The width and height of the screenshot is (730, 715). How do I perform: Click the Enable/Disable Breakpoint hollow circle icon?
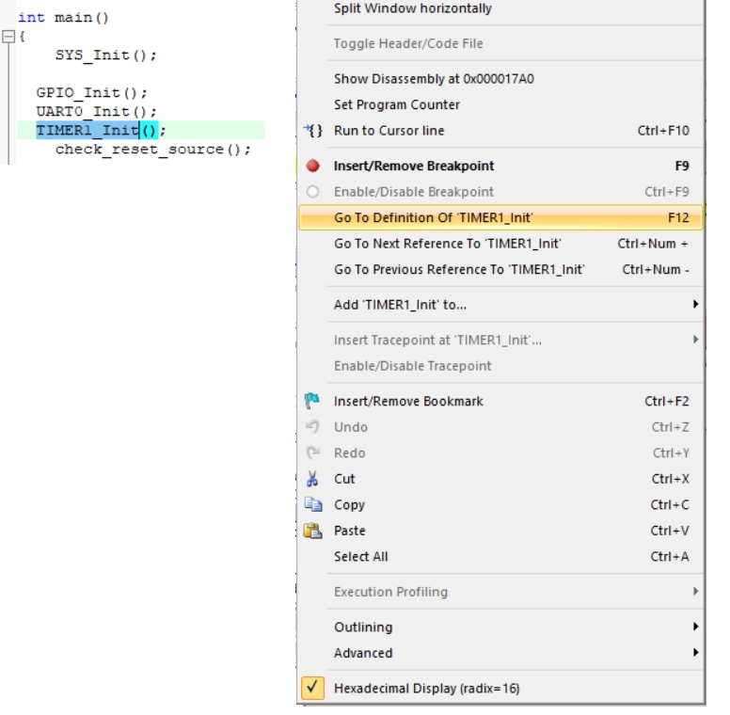(x=313, y=192)
